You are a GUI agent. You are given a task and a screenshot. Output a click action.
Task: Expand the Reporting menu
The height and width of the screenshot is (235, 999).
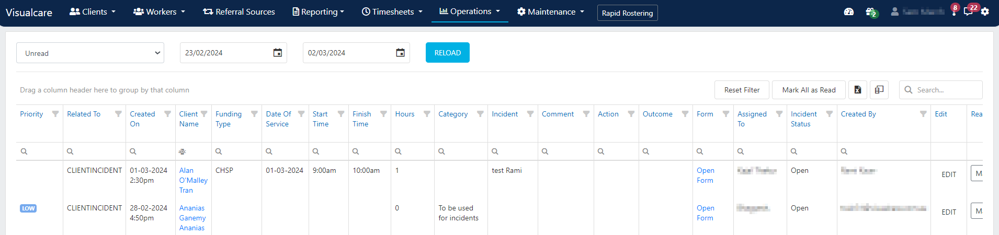pyautogui.click(x=318, y=11)
